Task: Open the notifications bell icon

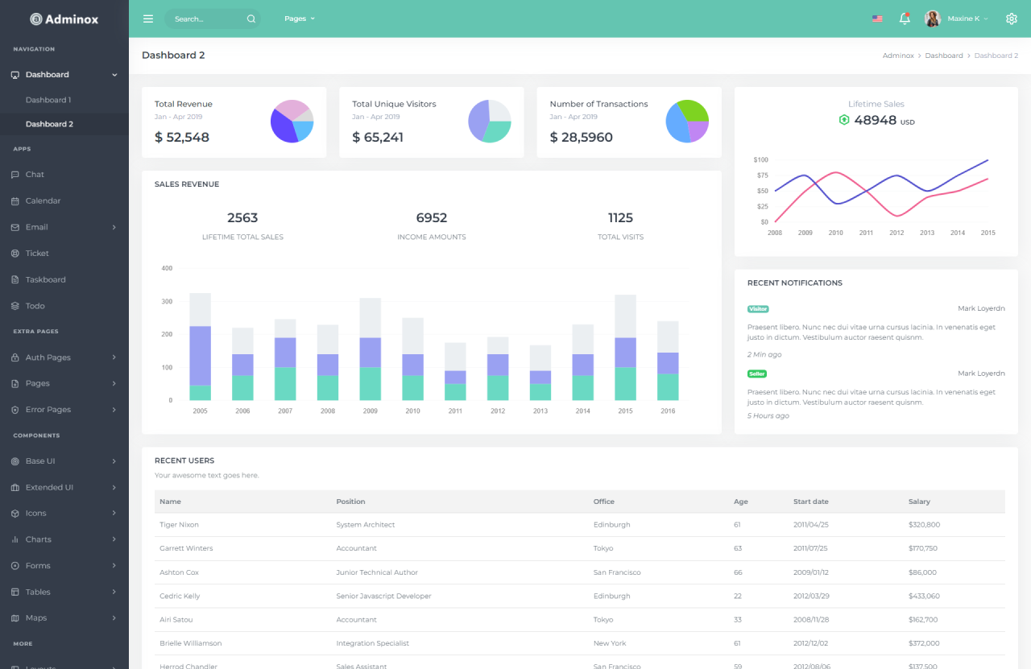Action: tap(905, 19)
